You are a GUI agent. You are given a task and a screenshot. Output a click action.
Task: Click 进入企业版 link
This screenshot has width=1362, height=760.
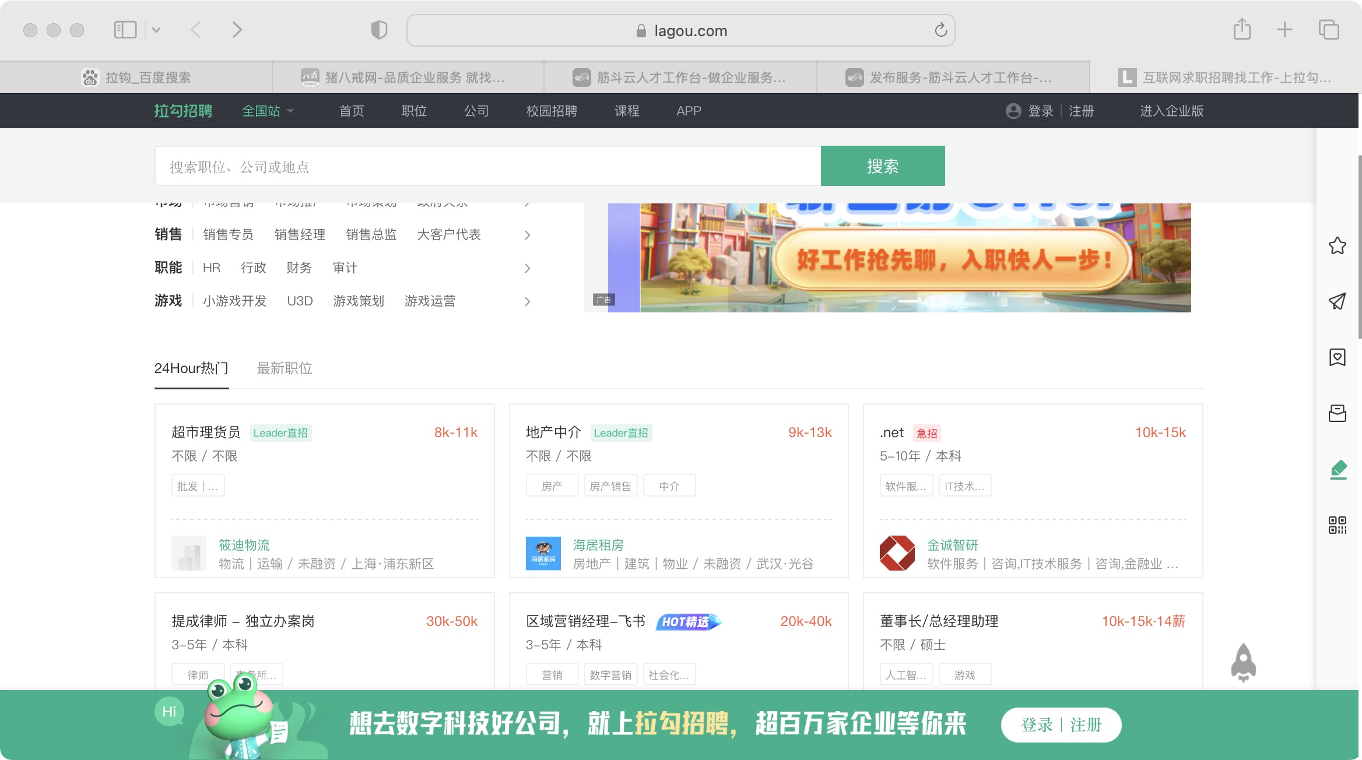pos(1172,111)
